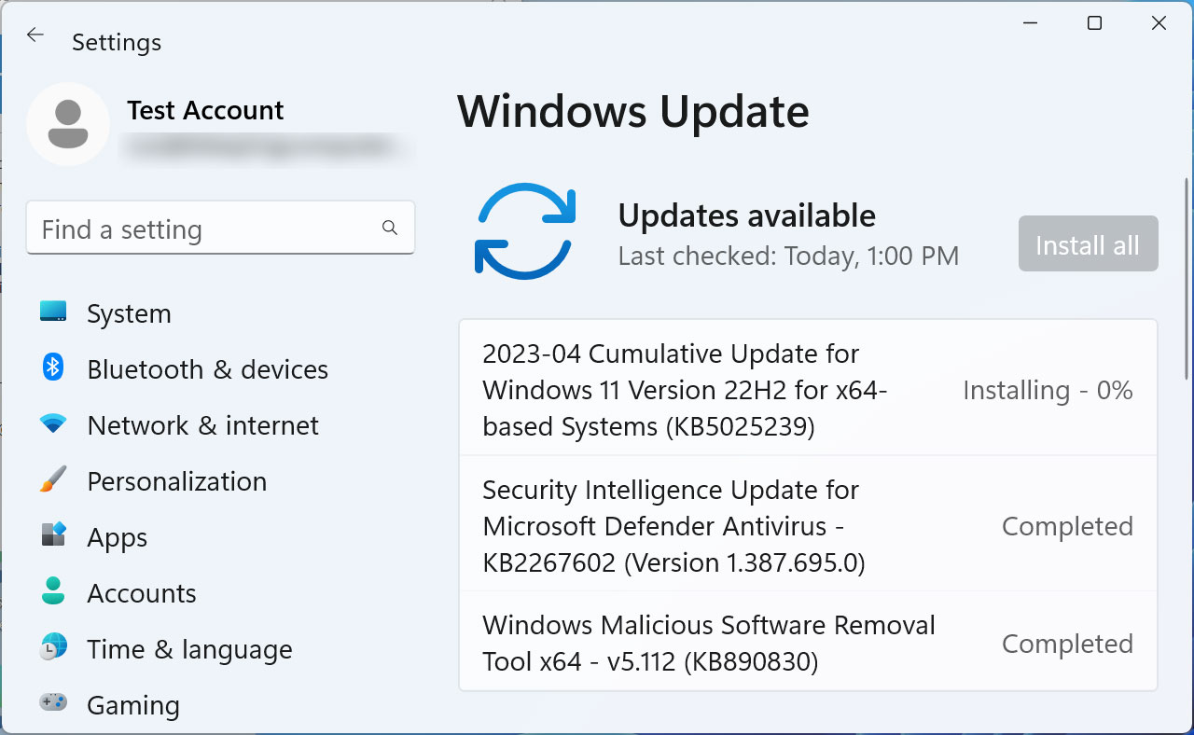
Task: Maximize the Settings window
Action: pyautogui.click(x=1094, y=23)
